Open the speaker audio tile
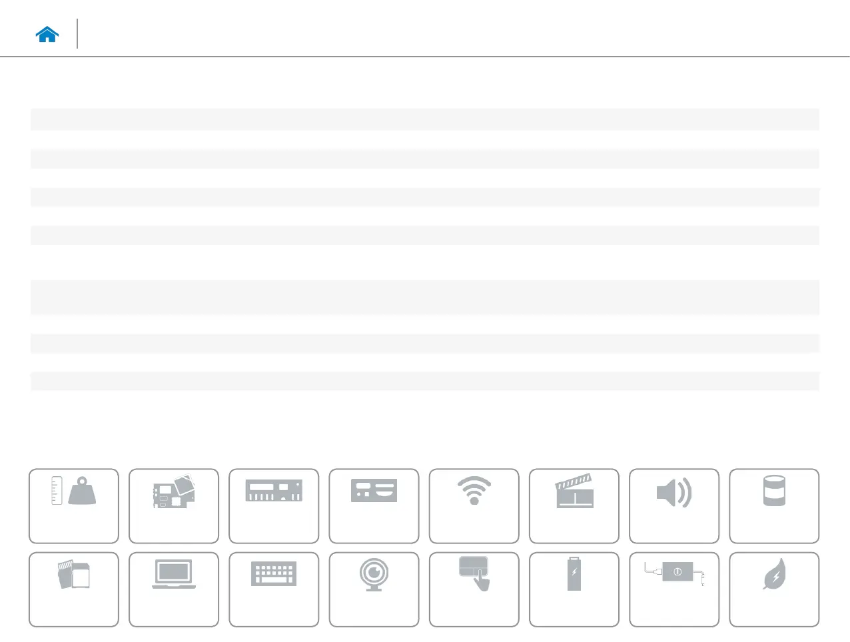This screenshot has height=642, width=850. pyautogui.click(x=673, y=506)
